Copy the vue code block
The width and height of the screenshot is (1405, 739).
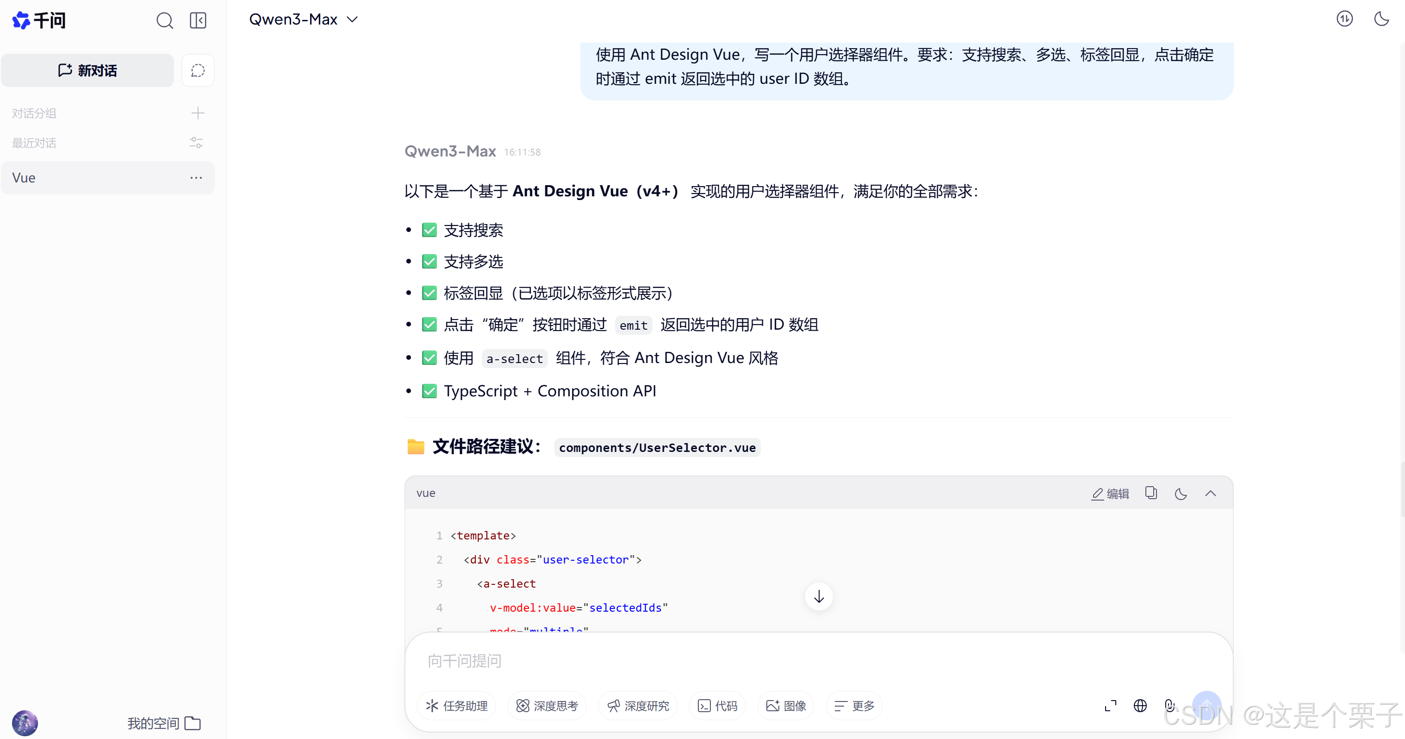coord(1151,494)
